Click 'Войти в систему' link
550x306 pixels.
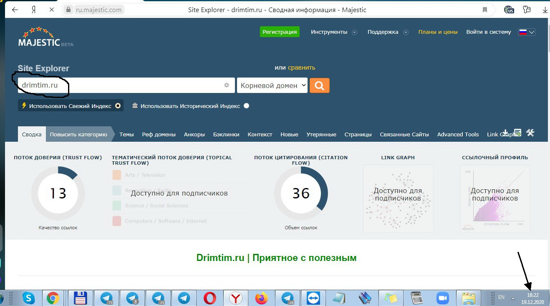tap(488, 32)
